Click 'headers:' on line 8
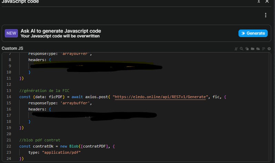This screenshot has width=275, height=163. [x=37, y=60]
